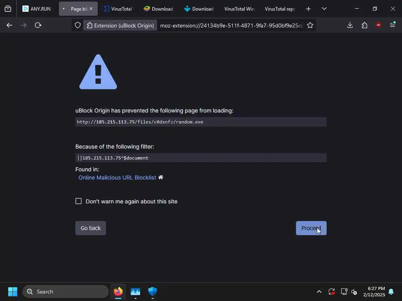Bookmark this page with the star icon
The image size is (402, 301).
click(310, 25)
